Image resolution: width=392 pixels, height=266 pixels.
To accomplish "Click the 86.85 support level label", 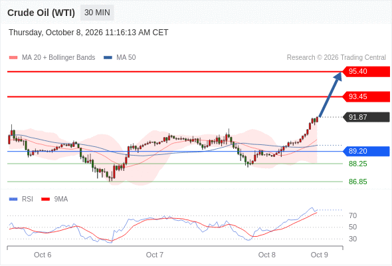I will click(x=357, y=182).
